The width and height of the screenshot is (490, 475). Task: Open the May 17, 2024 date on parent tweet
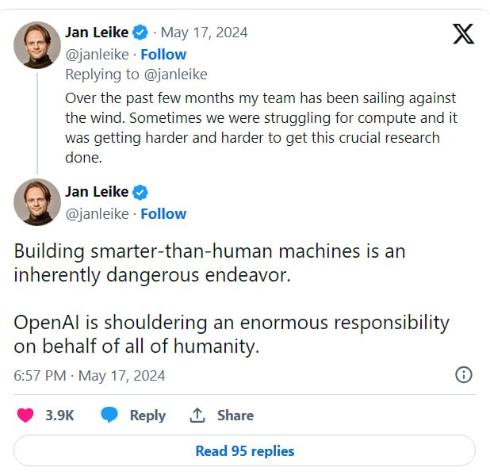pos(204,33)
